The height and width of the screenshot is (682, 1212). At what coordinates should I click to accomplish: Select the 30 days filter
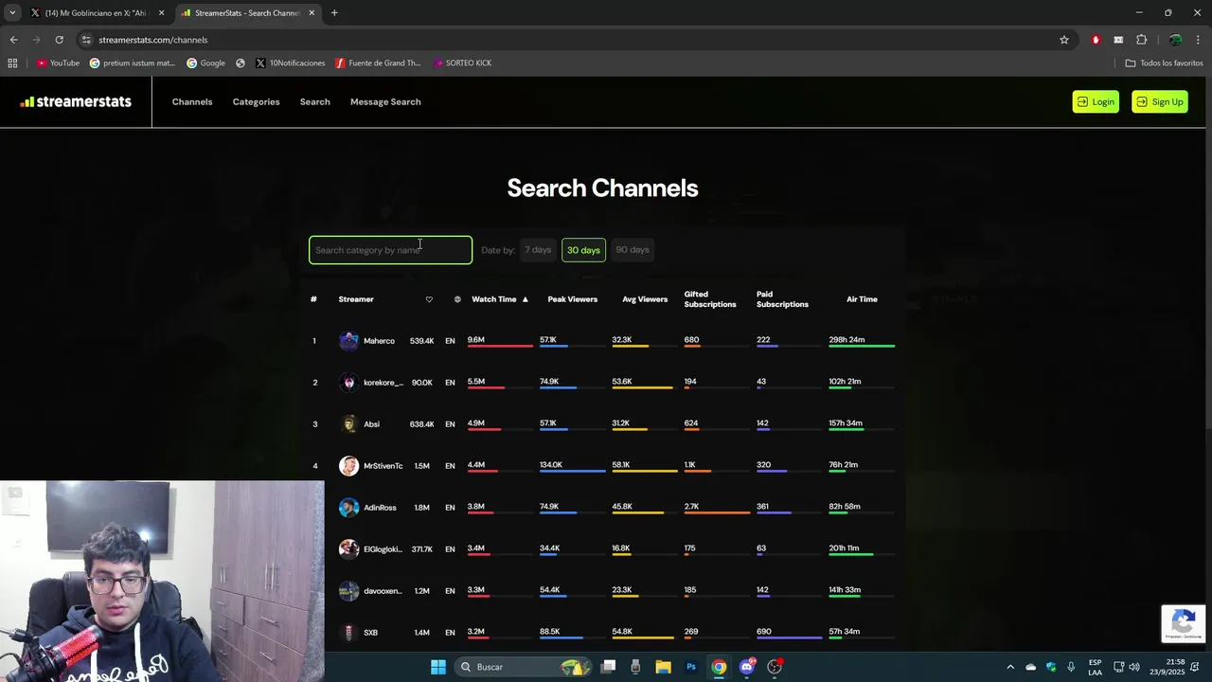(x=583, y=250)
